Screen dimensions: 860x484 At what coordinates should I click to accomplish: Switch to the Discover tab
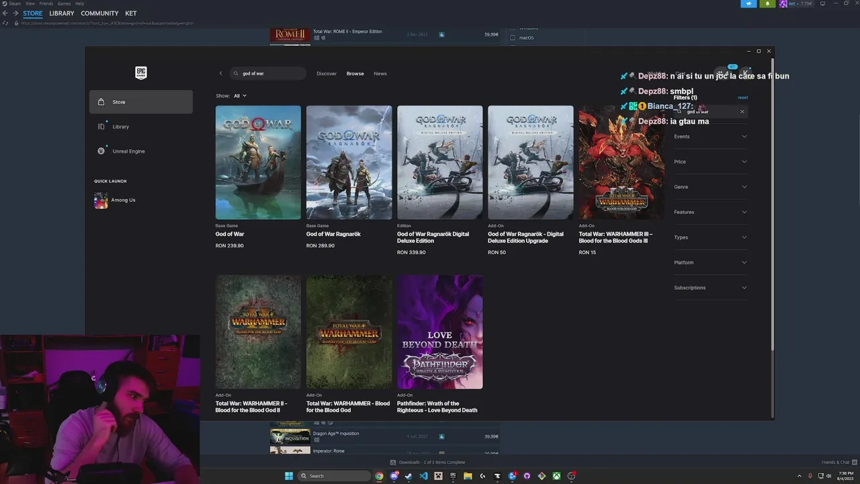click(x=327, y=73)
